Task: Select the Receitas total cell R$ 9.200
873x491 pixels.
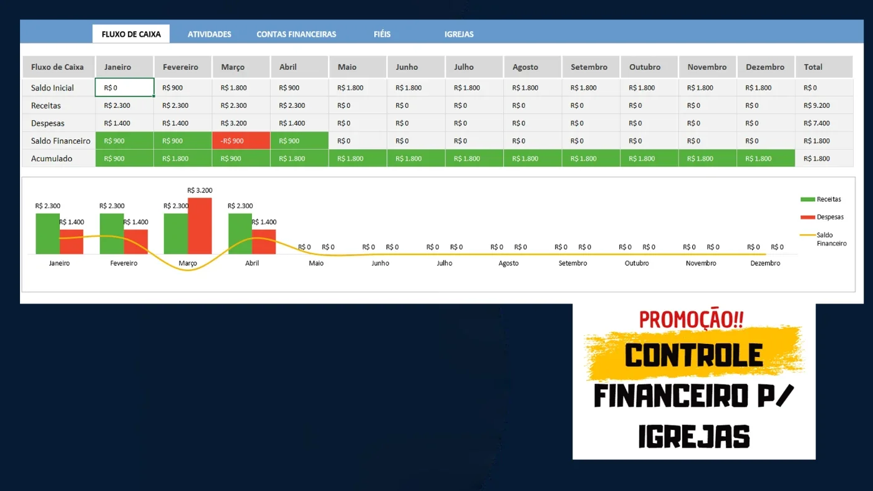Action: coord(824,106)
